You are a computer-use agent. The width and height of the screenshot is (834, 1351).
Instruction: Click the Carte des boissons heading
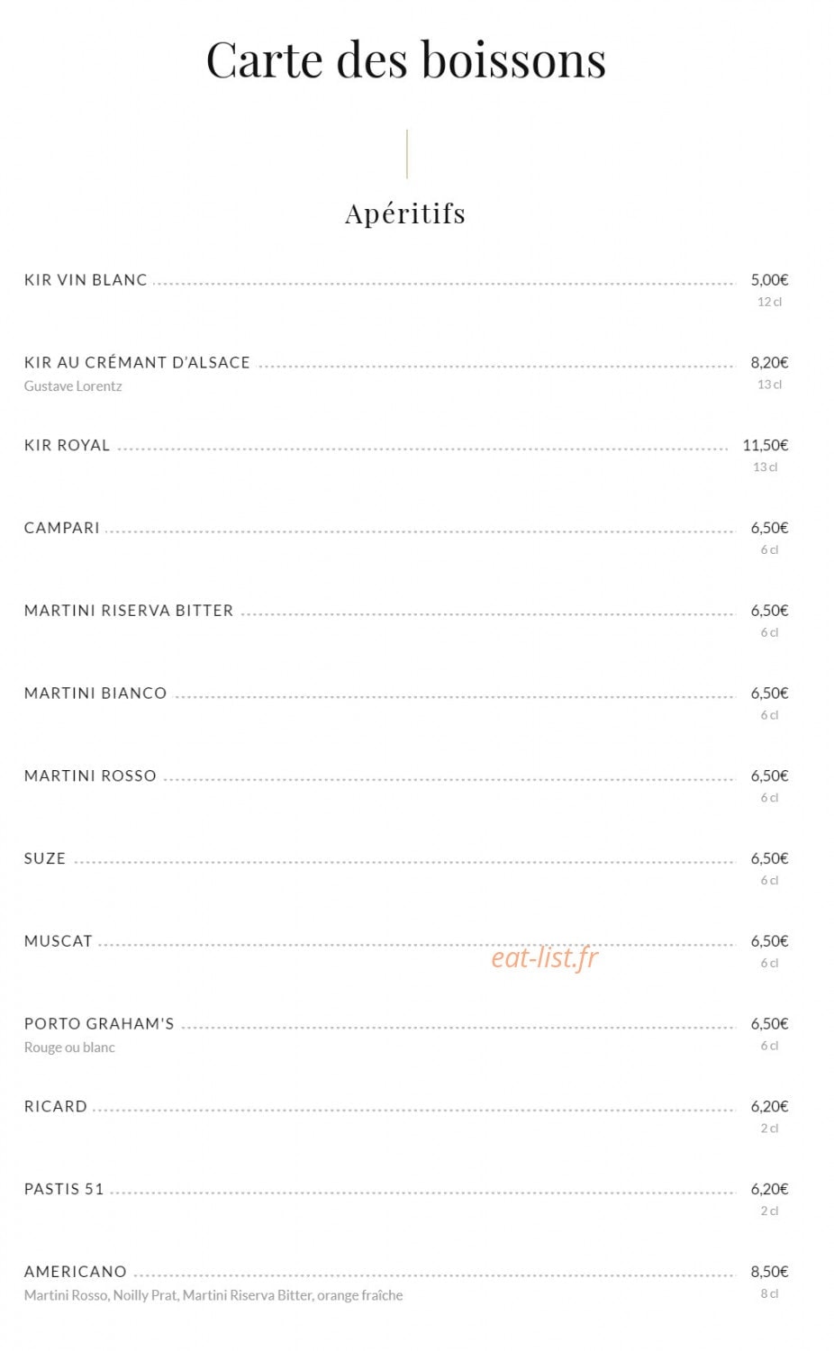[x=406, y=59]
